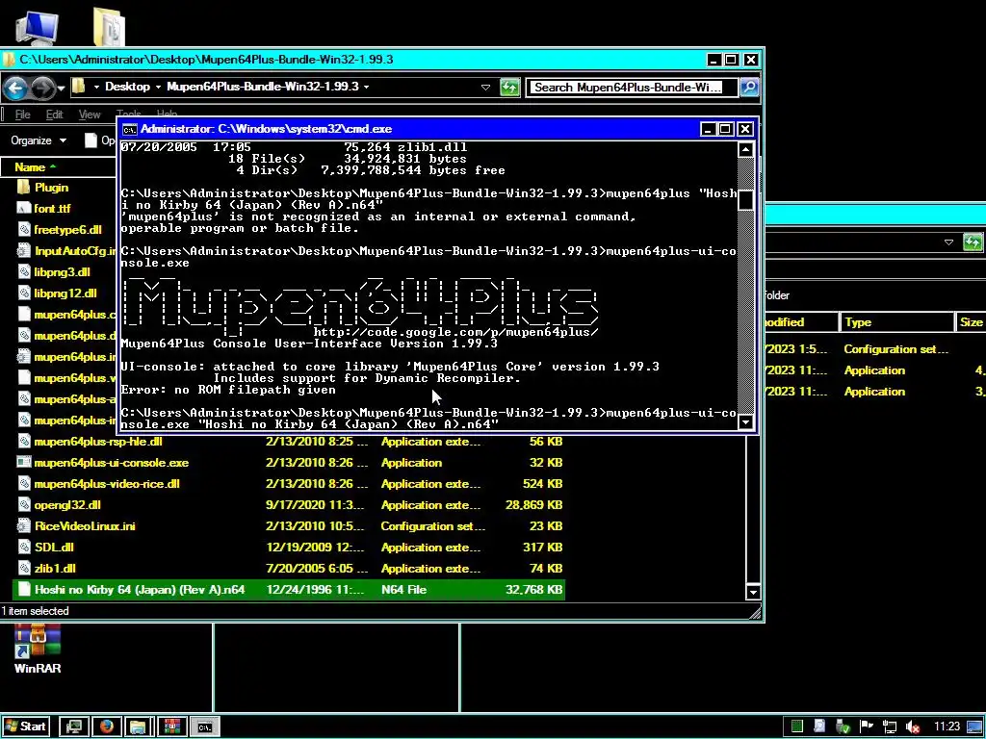Expand address dropdown in back Explorer window
Screen dimensions: 986x739
tap(948, 242)
